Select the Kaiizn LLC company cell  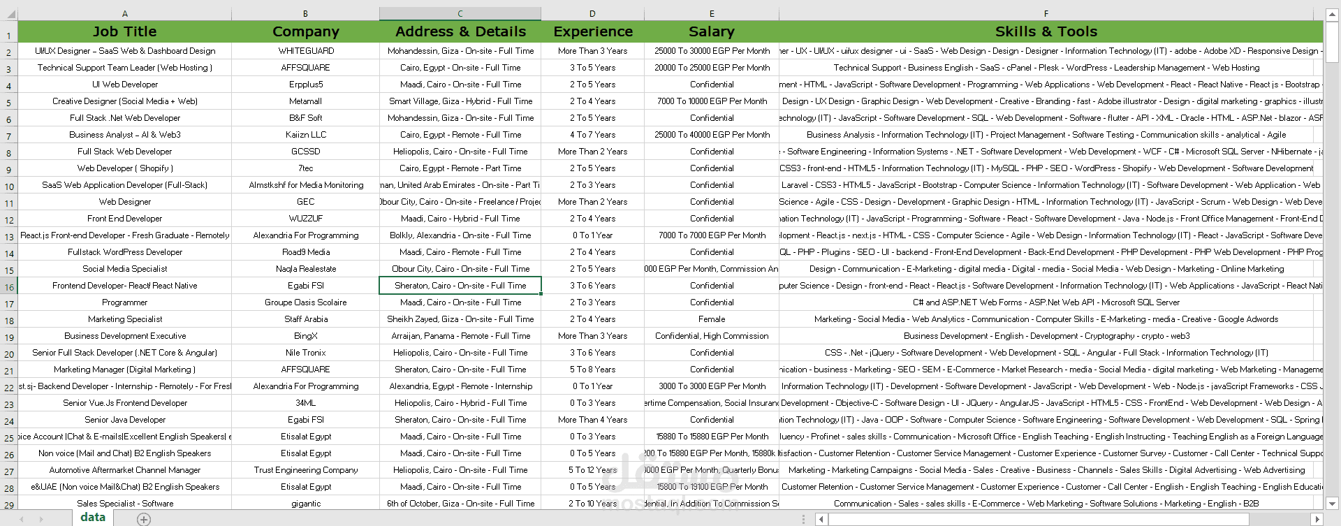(x=306, y=135)
